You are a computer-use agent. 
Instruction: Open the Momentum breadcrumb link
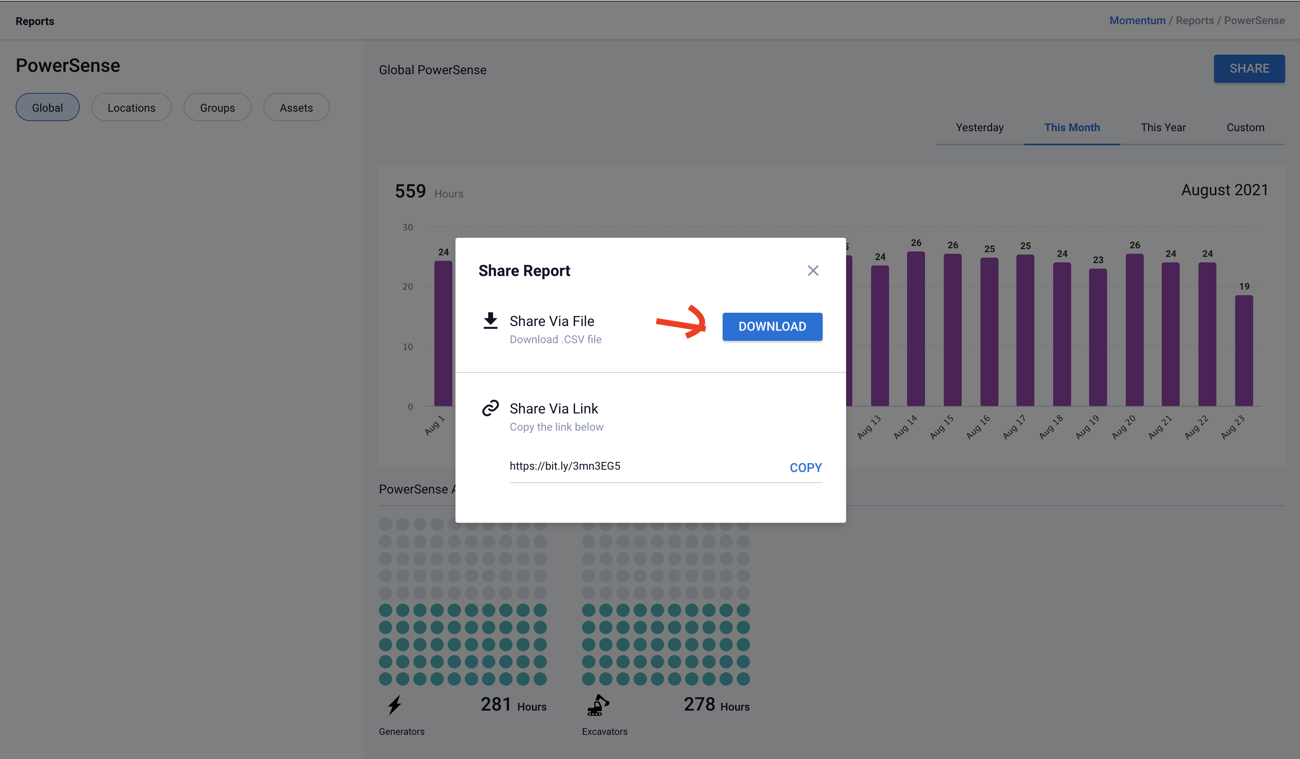(x=1137, y=21)
